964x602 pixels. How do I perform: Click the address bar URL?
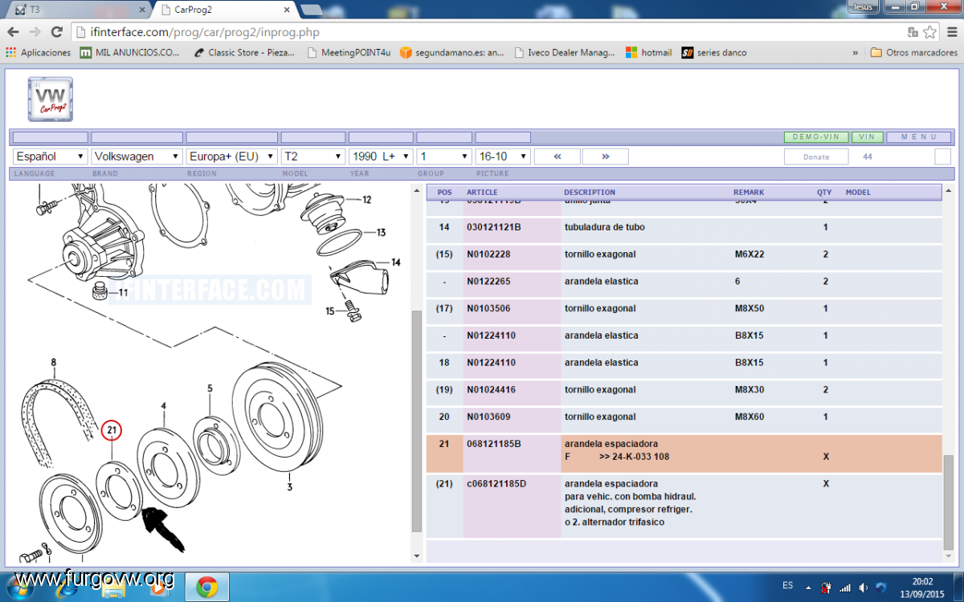pos(206,32)
